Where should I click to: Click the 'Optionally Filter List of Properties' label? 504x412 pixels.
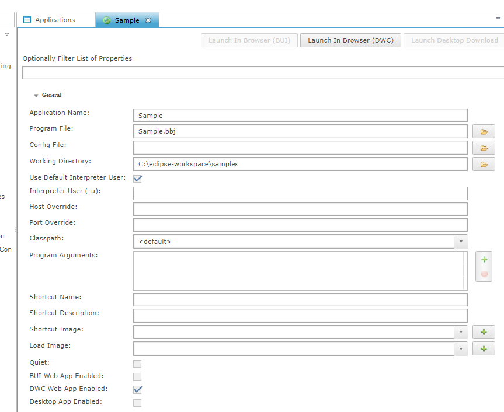[77, 58]
